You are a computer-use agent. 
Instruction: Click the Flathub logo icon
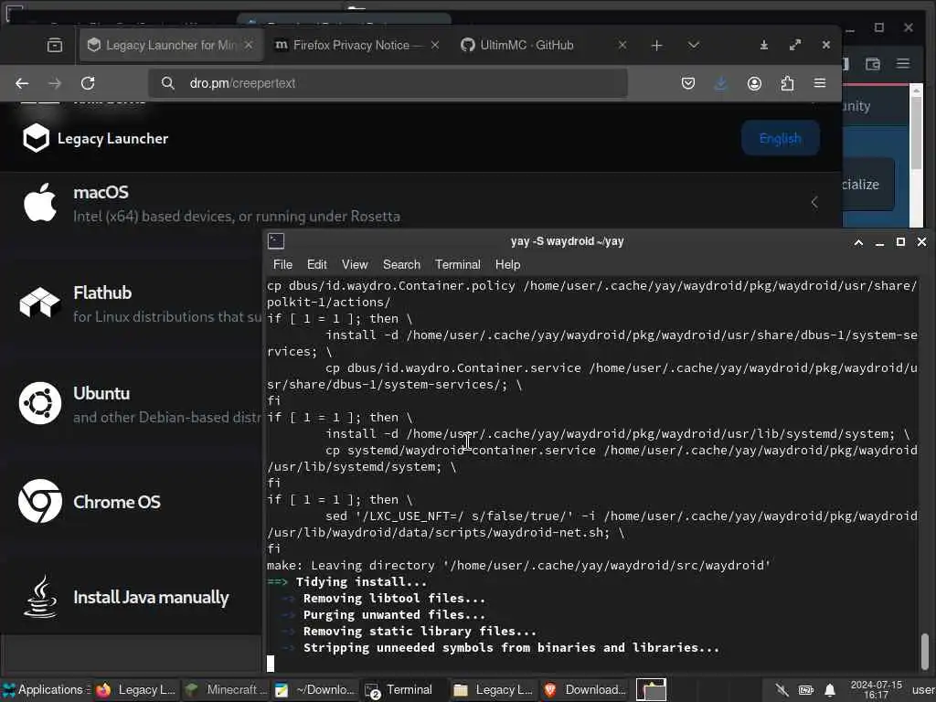(39, 303)
